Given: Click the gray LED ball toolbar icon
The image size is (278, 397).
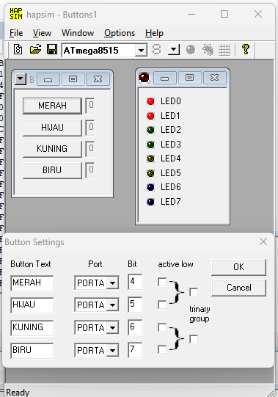Looking at the screenshot, I should pos(191,50).
